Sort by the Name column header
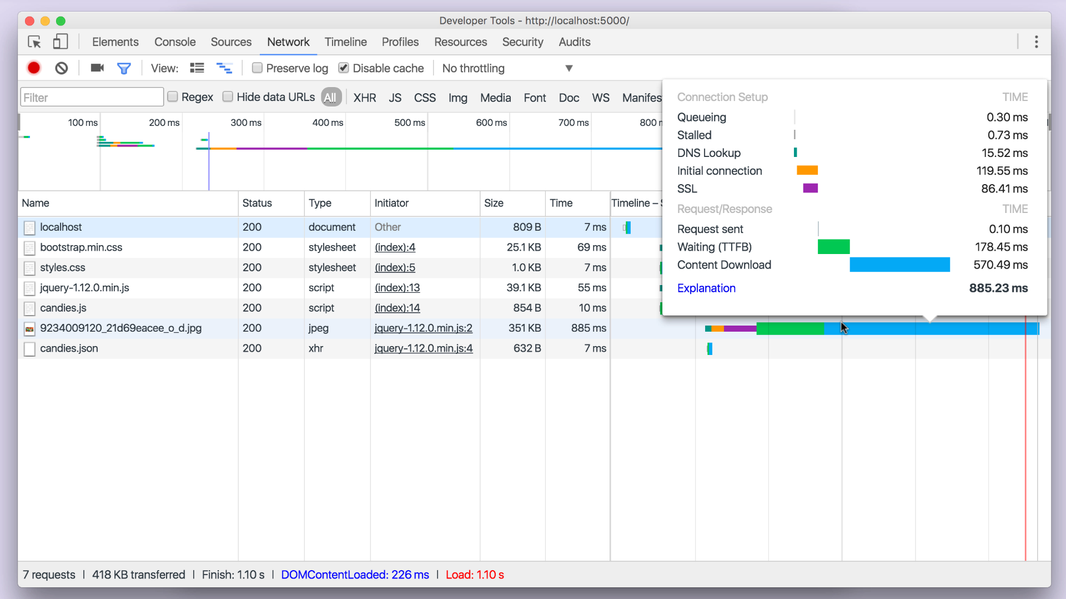Image resolution: width=1066 pixels, height=599 pixels. click(x=128, y=203)
